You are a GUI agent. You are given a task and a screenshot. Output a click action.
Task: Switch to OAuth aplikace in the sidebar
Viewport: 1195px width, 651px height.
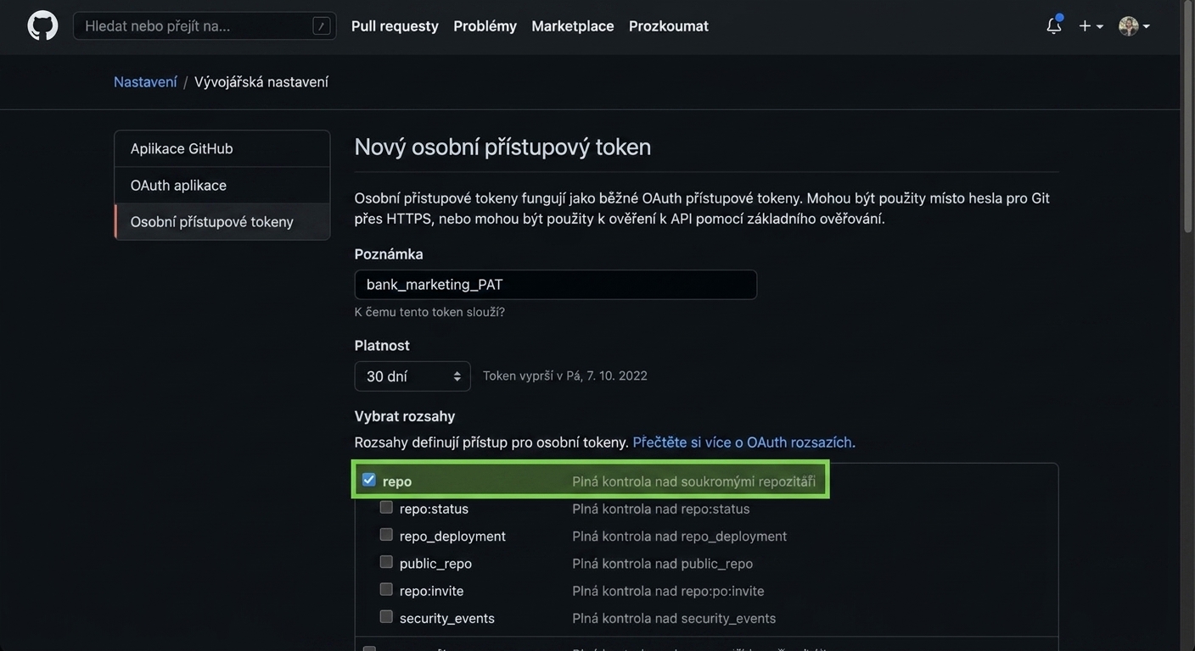point(222,185)
